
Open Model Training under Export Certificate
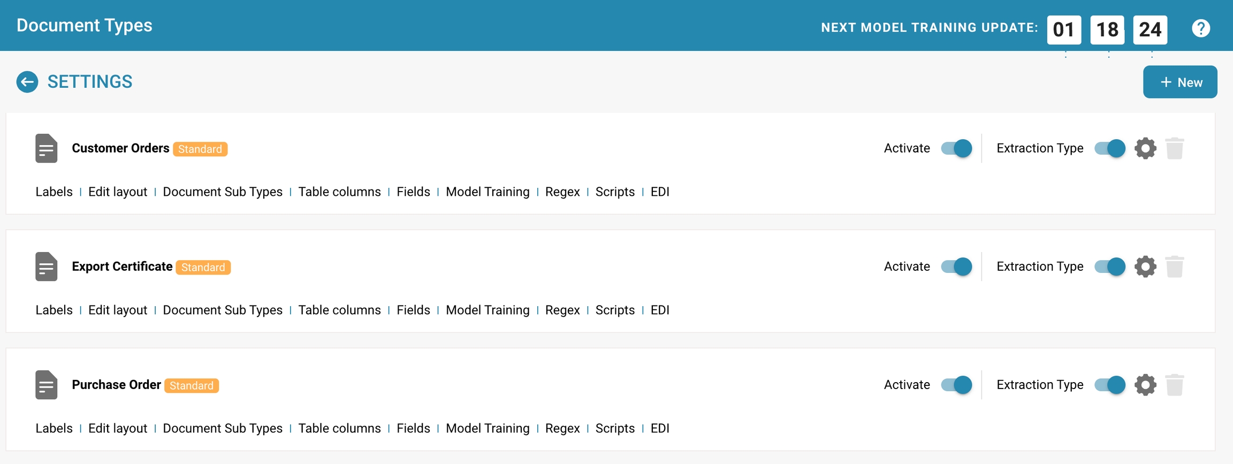coord(488,310)
